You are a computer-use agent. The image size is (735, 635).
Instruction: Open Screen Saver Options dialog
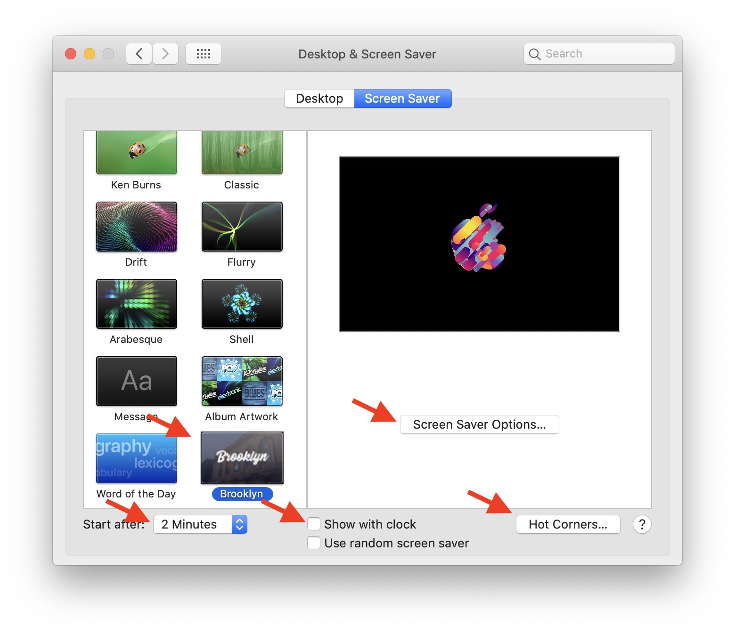[479, 424]
